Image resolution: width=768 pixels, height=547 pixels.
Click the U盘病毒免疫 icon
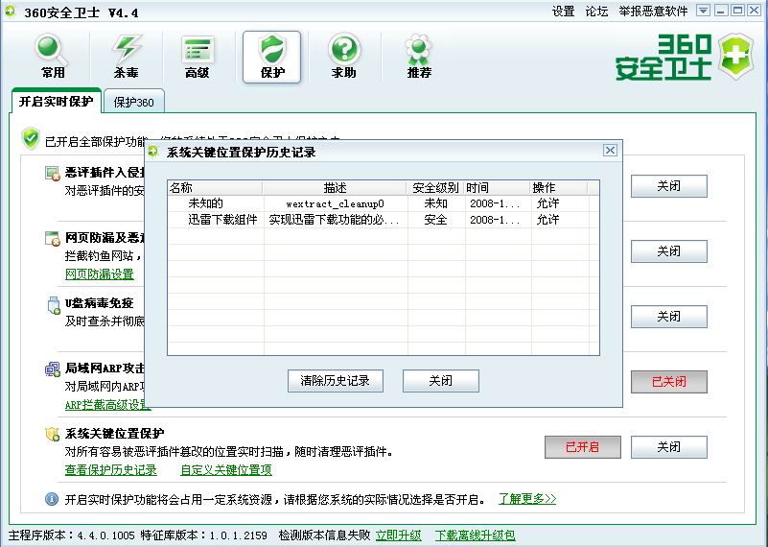(54, 305)
